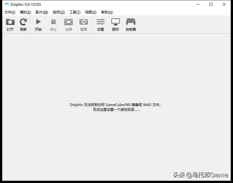Open the 文件(F) menu
The height and width of the screenshot is (183, 233).
click(10, 12)
